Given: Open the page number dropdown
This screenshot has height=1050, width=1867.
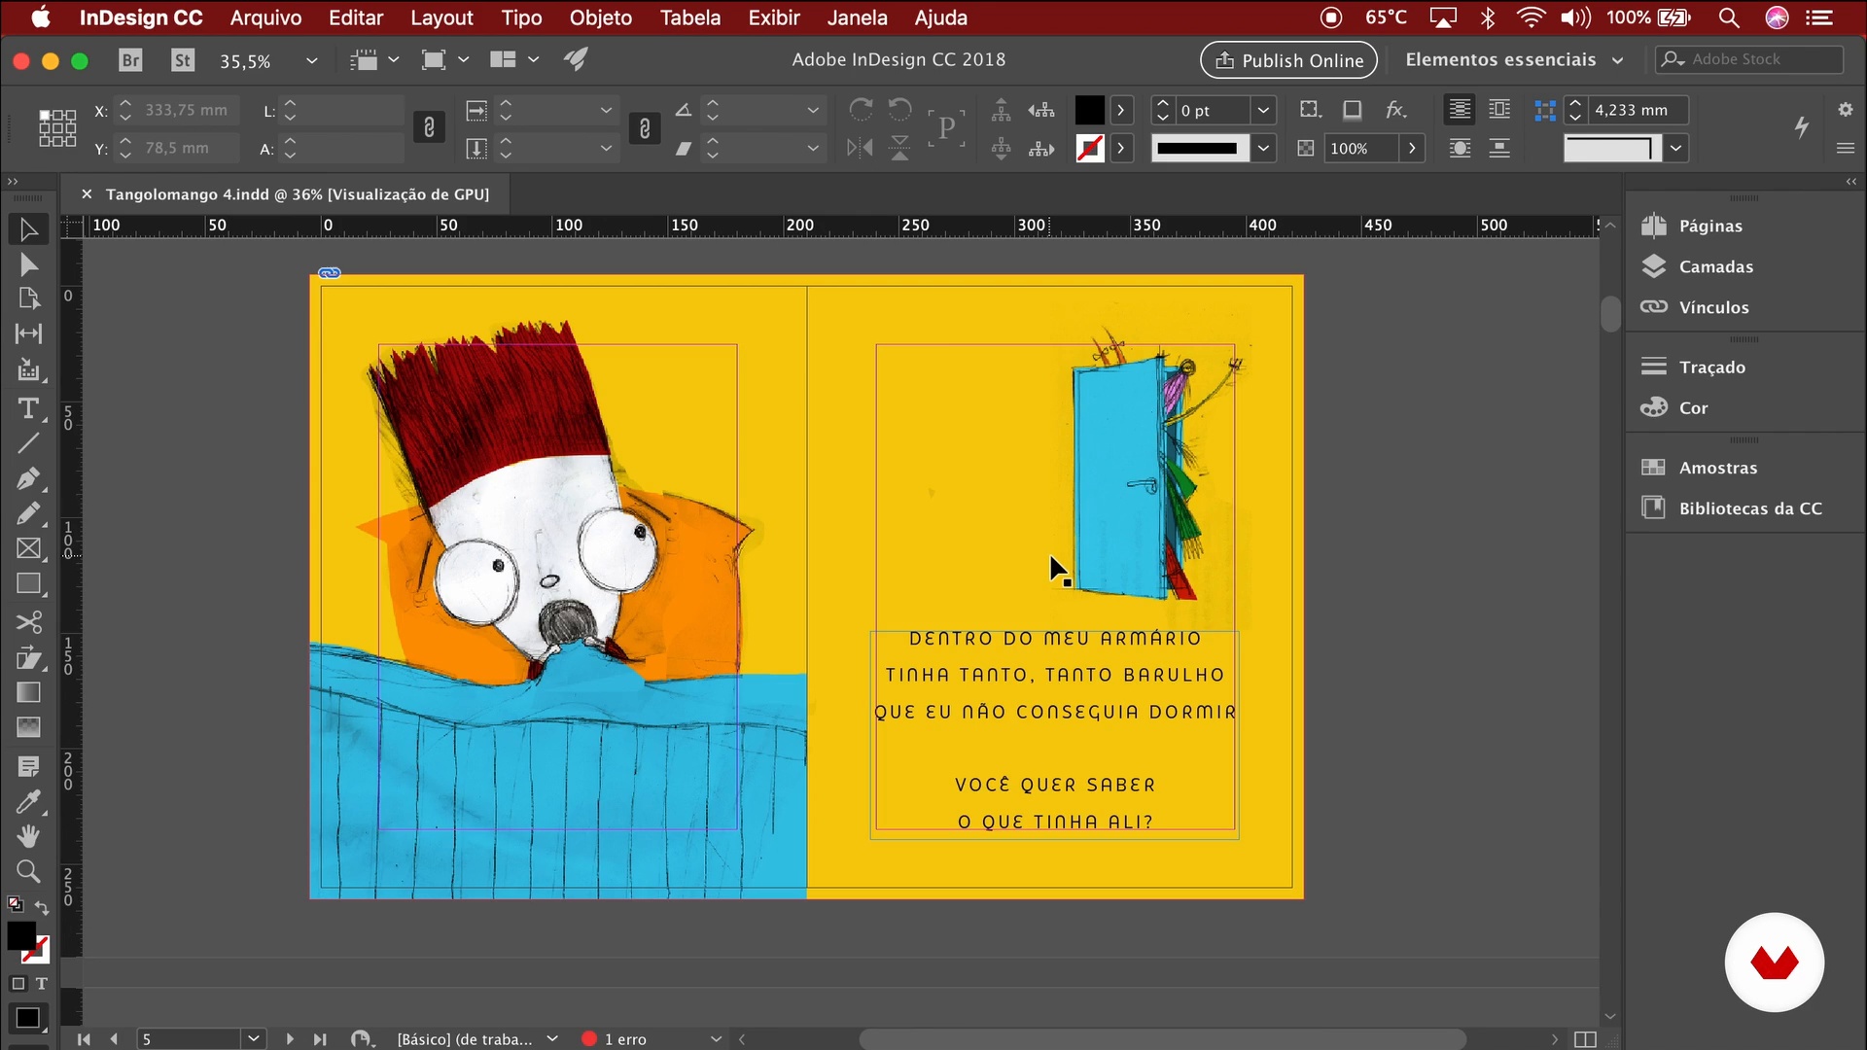Looking at the screenshot, I should pyautogui.click(x=254, y=1039).
